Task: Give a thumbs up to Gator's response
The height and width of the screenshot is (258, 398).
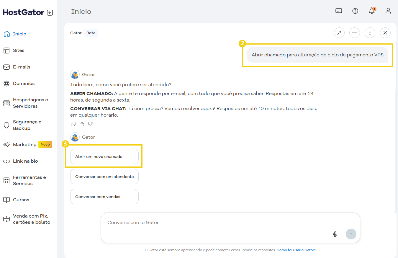Action: 82,124
